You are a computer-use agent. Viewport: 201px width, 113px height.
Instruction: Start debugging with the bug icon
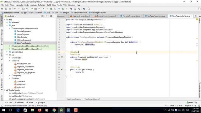[x=51, y=9]
